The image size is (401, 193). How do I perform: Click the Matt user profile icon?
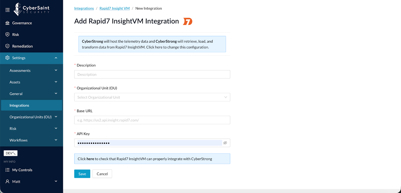pyautogui.click(x=8, y=182)
